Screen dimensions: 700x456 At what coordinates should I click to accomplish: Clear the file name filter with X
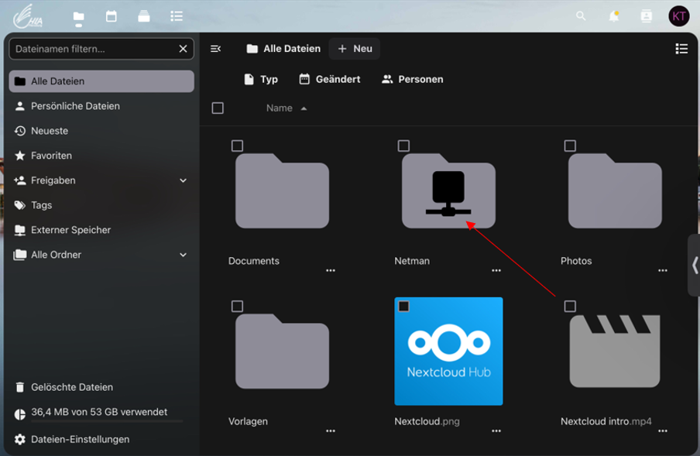183,49
